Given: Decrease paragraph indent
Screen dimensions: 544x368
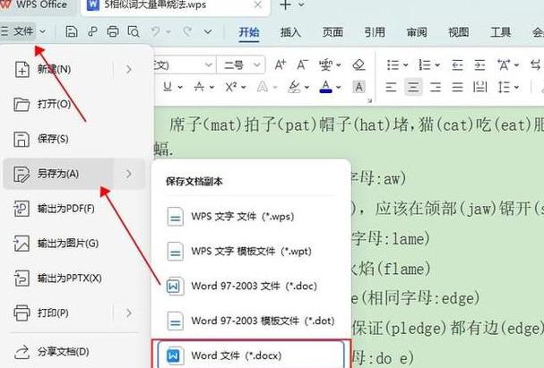Looking at the screenshot, I should tap(457, 64).
